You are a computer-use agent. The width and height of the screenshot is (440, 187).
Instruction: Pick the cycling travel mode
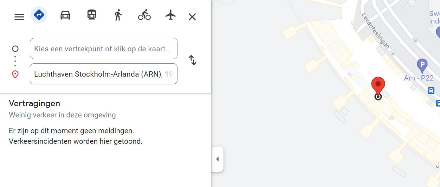point(144,15)
